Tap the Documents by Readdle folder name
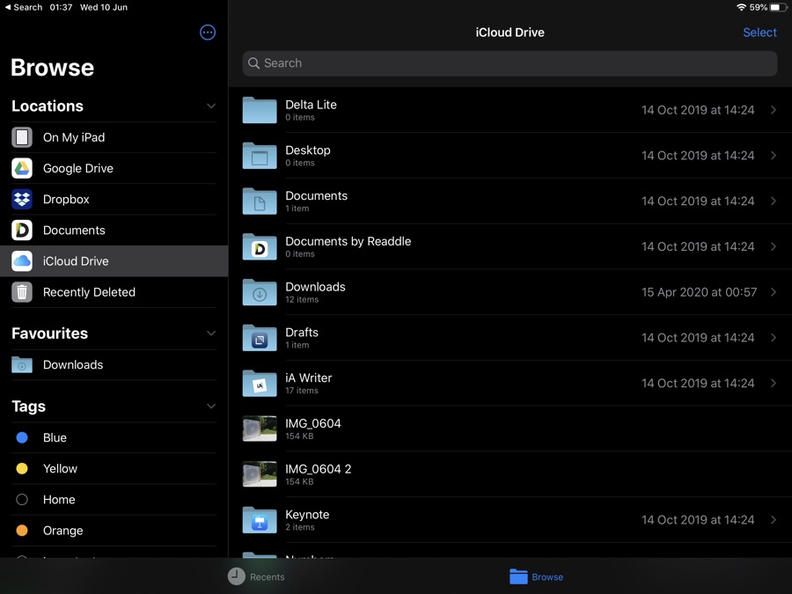792x594 pixels. tap(348, 241)
